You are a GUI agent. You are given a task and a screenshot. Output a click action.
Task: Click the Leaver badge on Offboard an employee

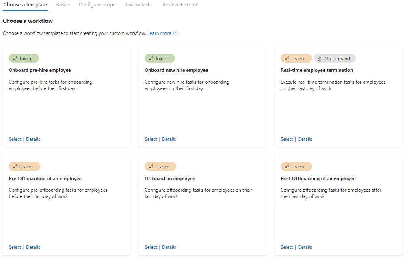(x=160, y=166)
